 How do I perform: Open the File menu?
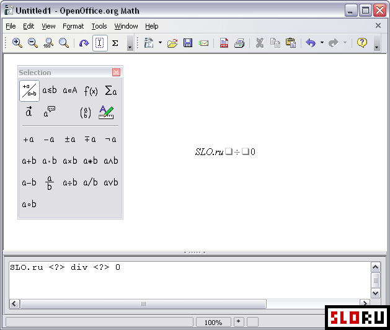[x=11, y=26]
